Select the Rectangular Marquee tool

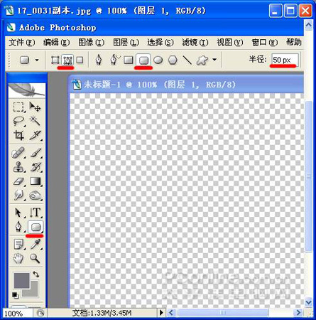pos(18,107)
